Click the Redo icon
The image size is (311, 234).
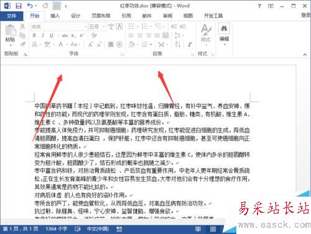45,6
